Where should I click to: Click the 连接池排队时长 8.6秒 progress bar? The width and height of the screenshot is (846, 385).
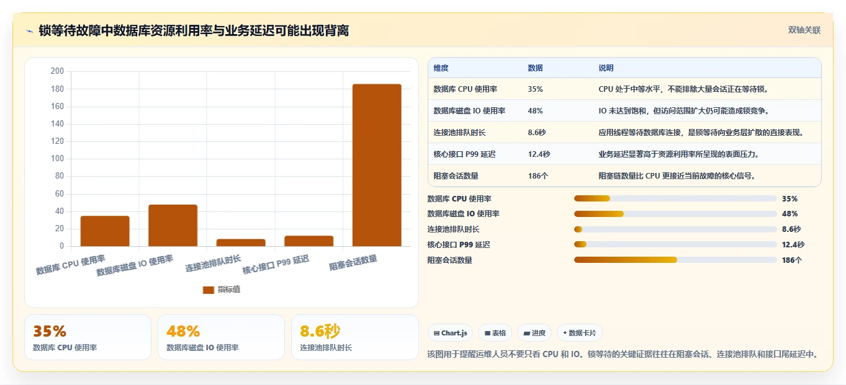[x=675, y=229]
